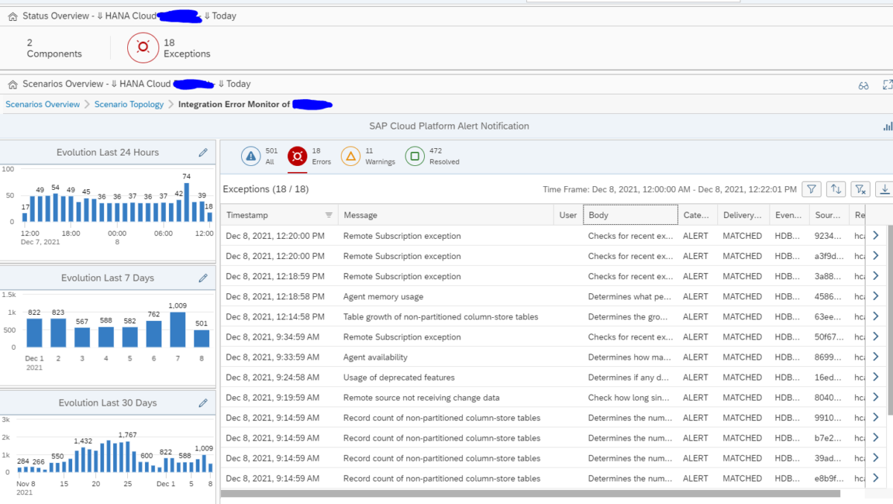The height and width of the screenshot is (504, 893).
Task: Go to Scenario Topology via breadcrumb
Action: (129, 104)
